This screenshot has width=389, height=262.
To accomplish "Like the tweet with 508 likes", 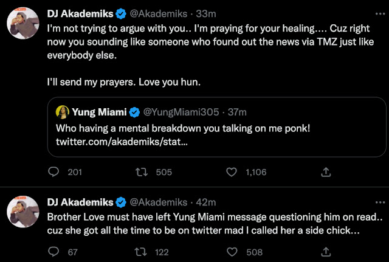I will (x=230, y=251).
